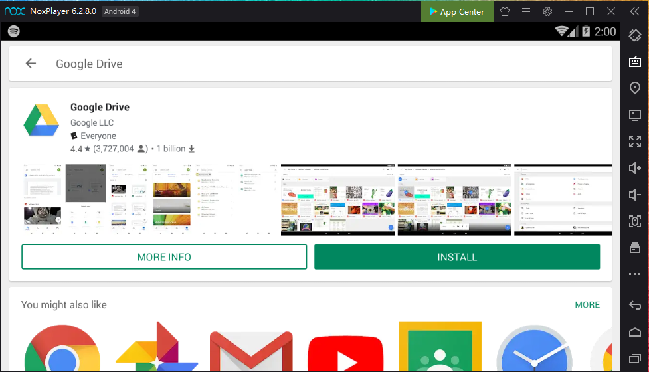649x372 pixels.
Task: Toggle fullscreen mode in the sidebar
Action: [635, 141]
